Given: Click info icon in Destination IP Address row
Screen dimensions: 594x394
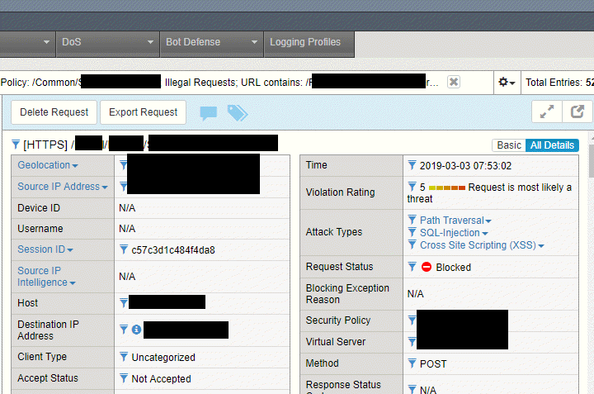Looking at the screenshot, I should coord(136,330).
